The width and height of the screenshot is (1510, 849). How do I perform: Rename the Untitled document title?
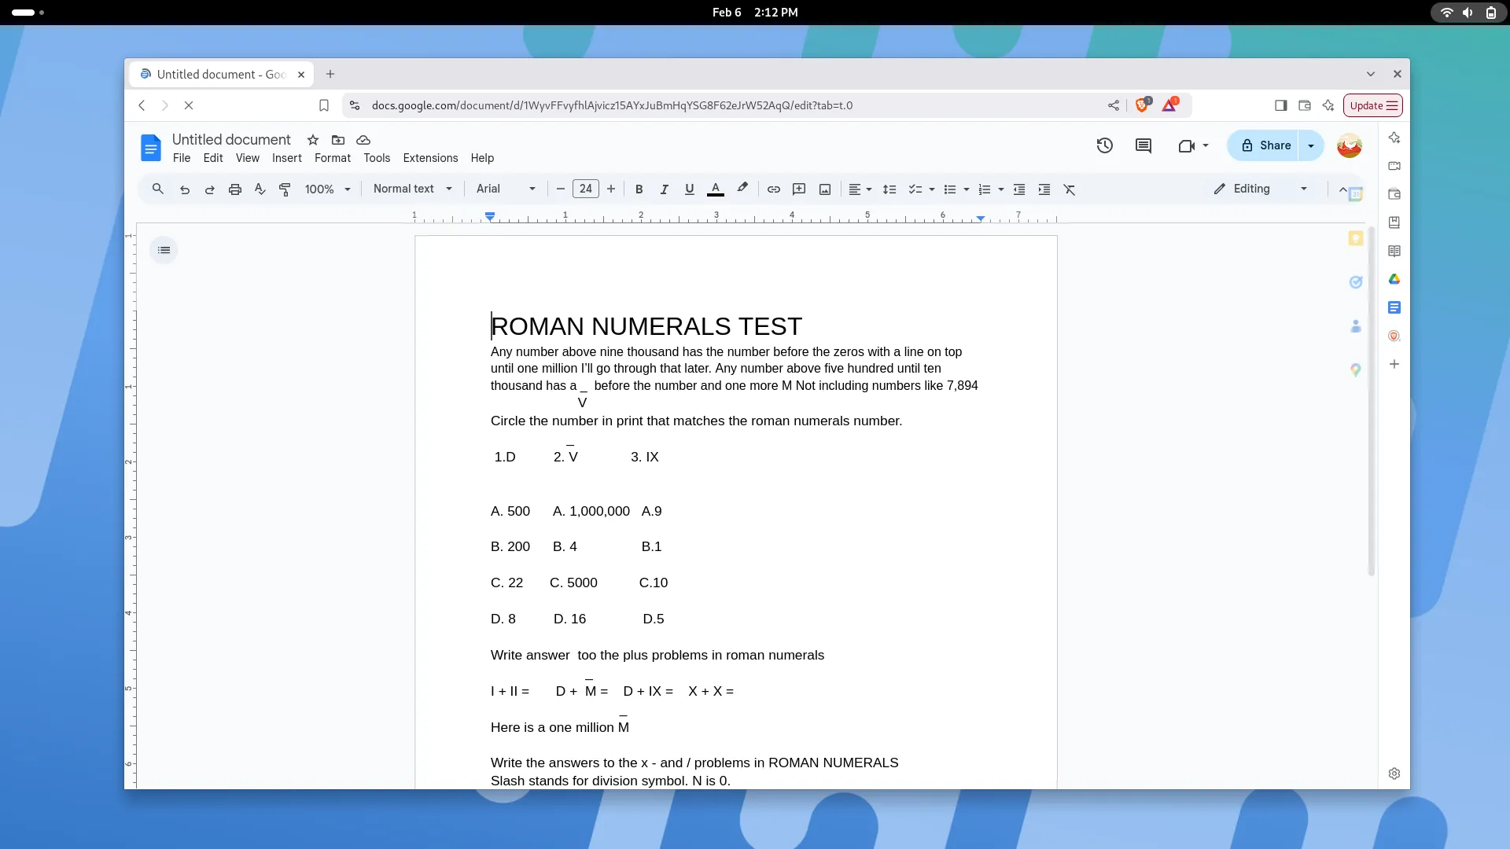231,139
